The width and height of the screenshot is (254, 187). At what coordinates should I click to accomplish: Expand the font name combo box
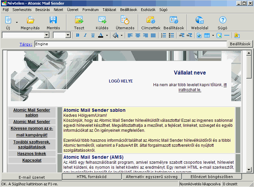(46, 35)
